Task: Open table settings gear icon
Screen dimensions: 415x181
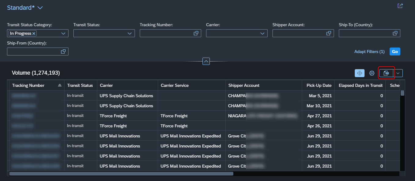Action: 372,73
